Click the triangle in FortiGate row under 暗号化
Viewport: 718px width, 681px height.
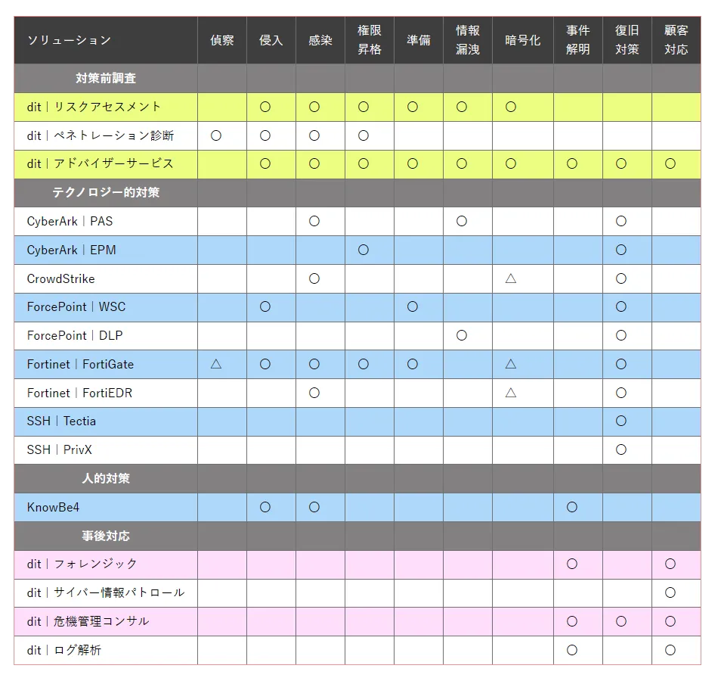click(511, 364)
